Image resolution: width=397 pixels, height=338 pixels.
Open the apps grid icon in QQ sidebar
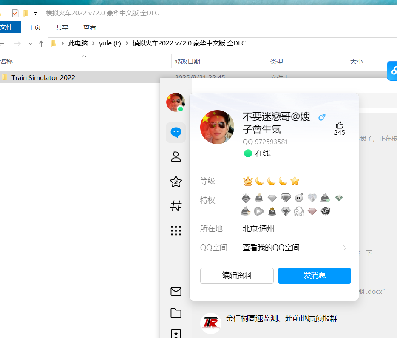[176, 230]
